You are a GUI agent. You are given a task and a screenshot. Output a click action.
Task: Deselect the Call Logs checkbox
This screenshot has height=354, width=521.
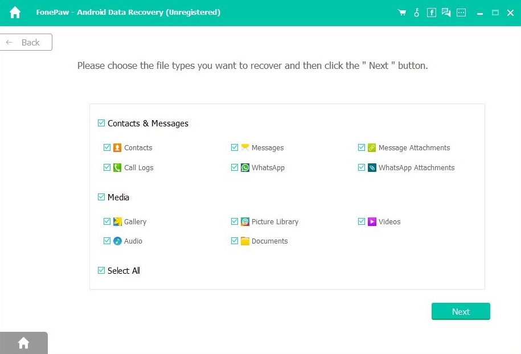coord(107,167)
